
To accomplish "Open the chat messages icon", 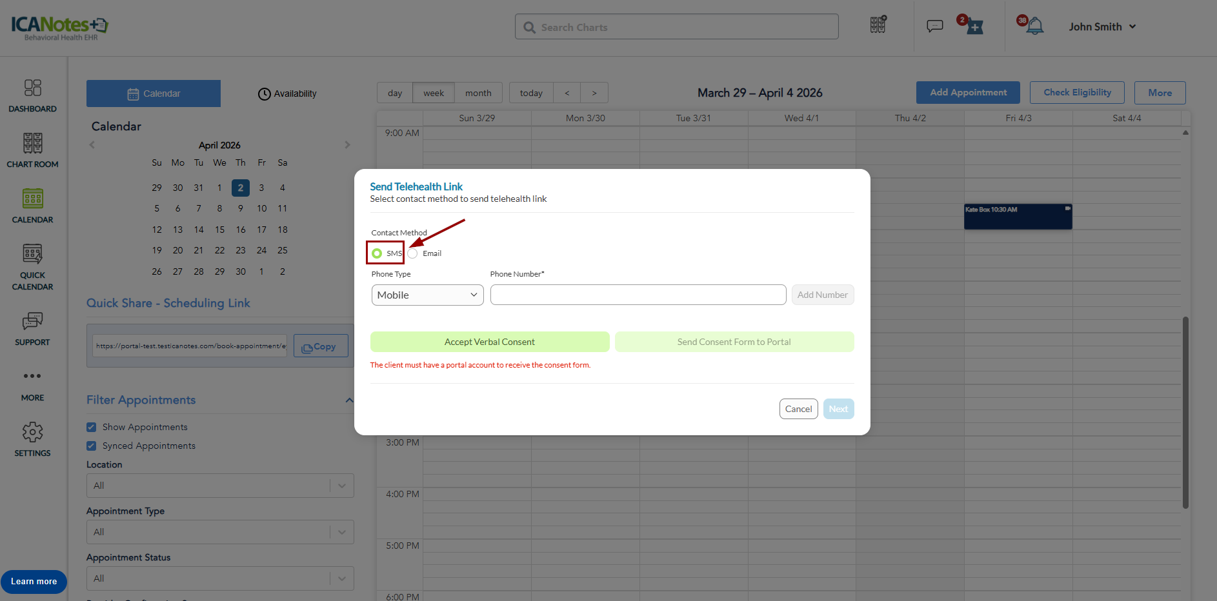I will 934,26.
